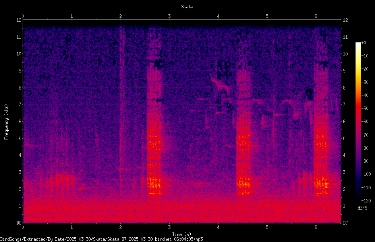Click "DC" on the left frequency axis
This screenshot has height=242, width=375.
tap(19, 223)
